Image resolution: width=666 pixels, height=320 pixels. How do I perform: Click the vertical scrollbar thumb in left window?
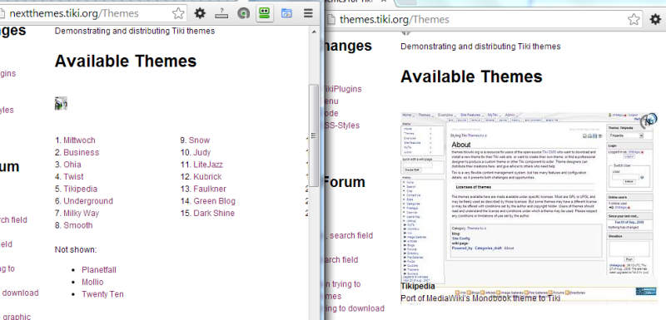314,135
